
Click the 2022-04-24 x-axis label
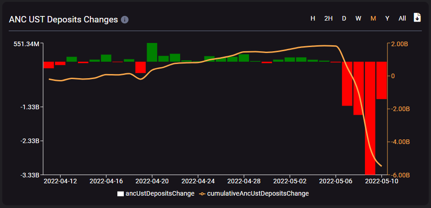(x=198, y=181)
